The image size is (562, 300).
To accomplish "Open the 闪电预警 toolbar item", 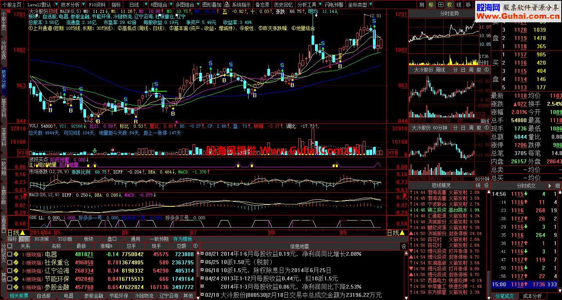I will [x=334, y=5].
